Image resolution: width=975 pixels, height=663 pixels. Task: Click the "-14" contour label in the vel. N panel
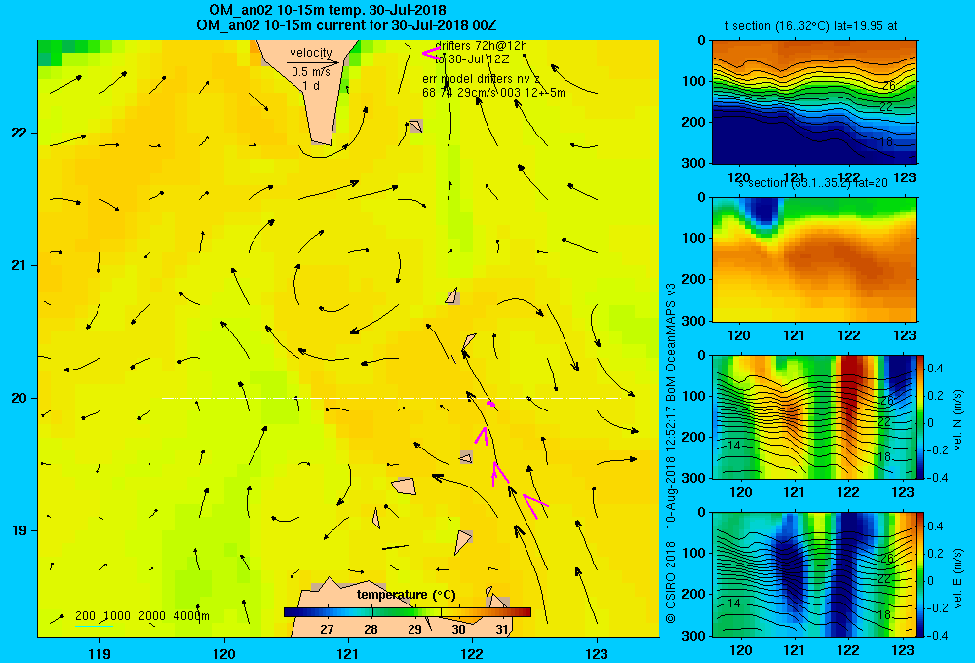coord(732,446)
